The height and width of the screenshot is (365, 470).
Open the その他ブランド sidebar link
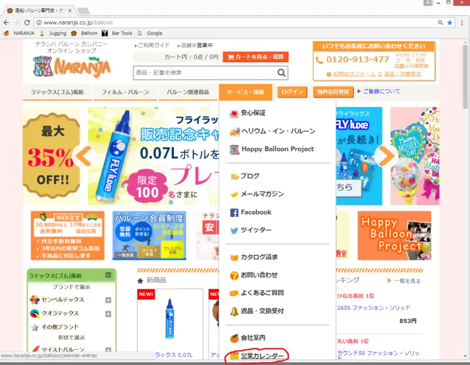(60, 327)
